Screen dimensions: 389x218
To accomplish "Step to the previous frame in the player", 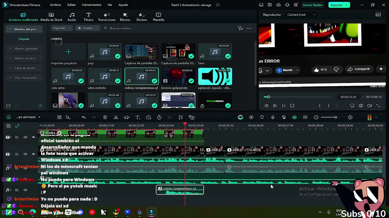I will tap(266, 106).
